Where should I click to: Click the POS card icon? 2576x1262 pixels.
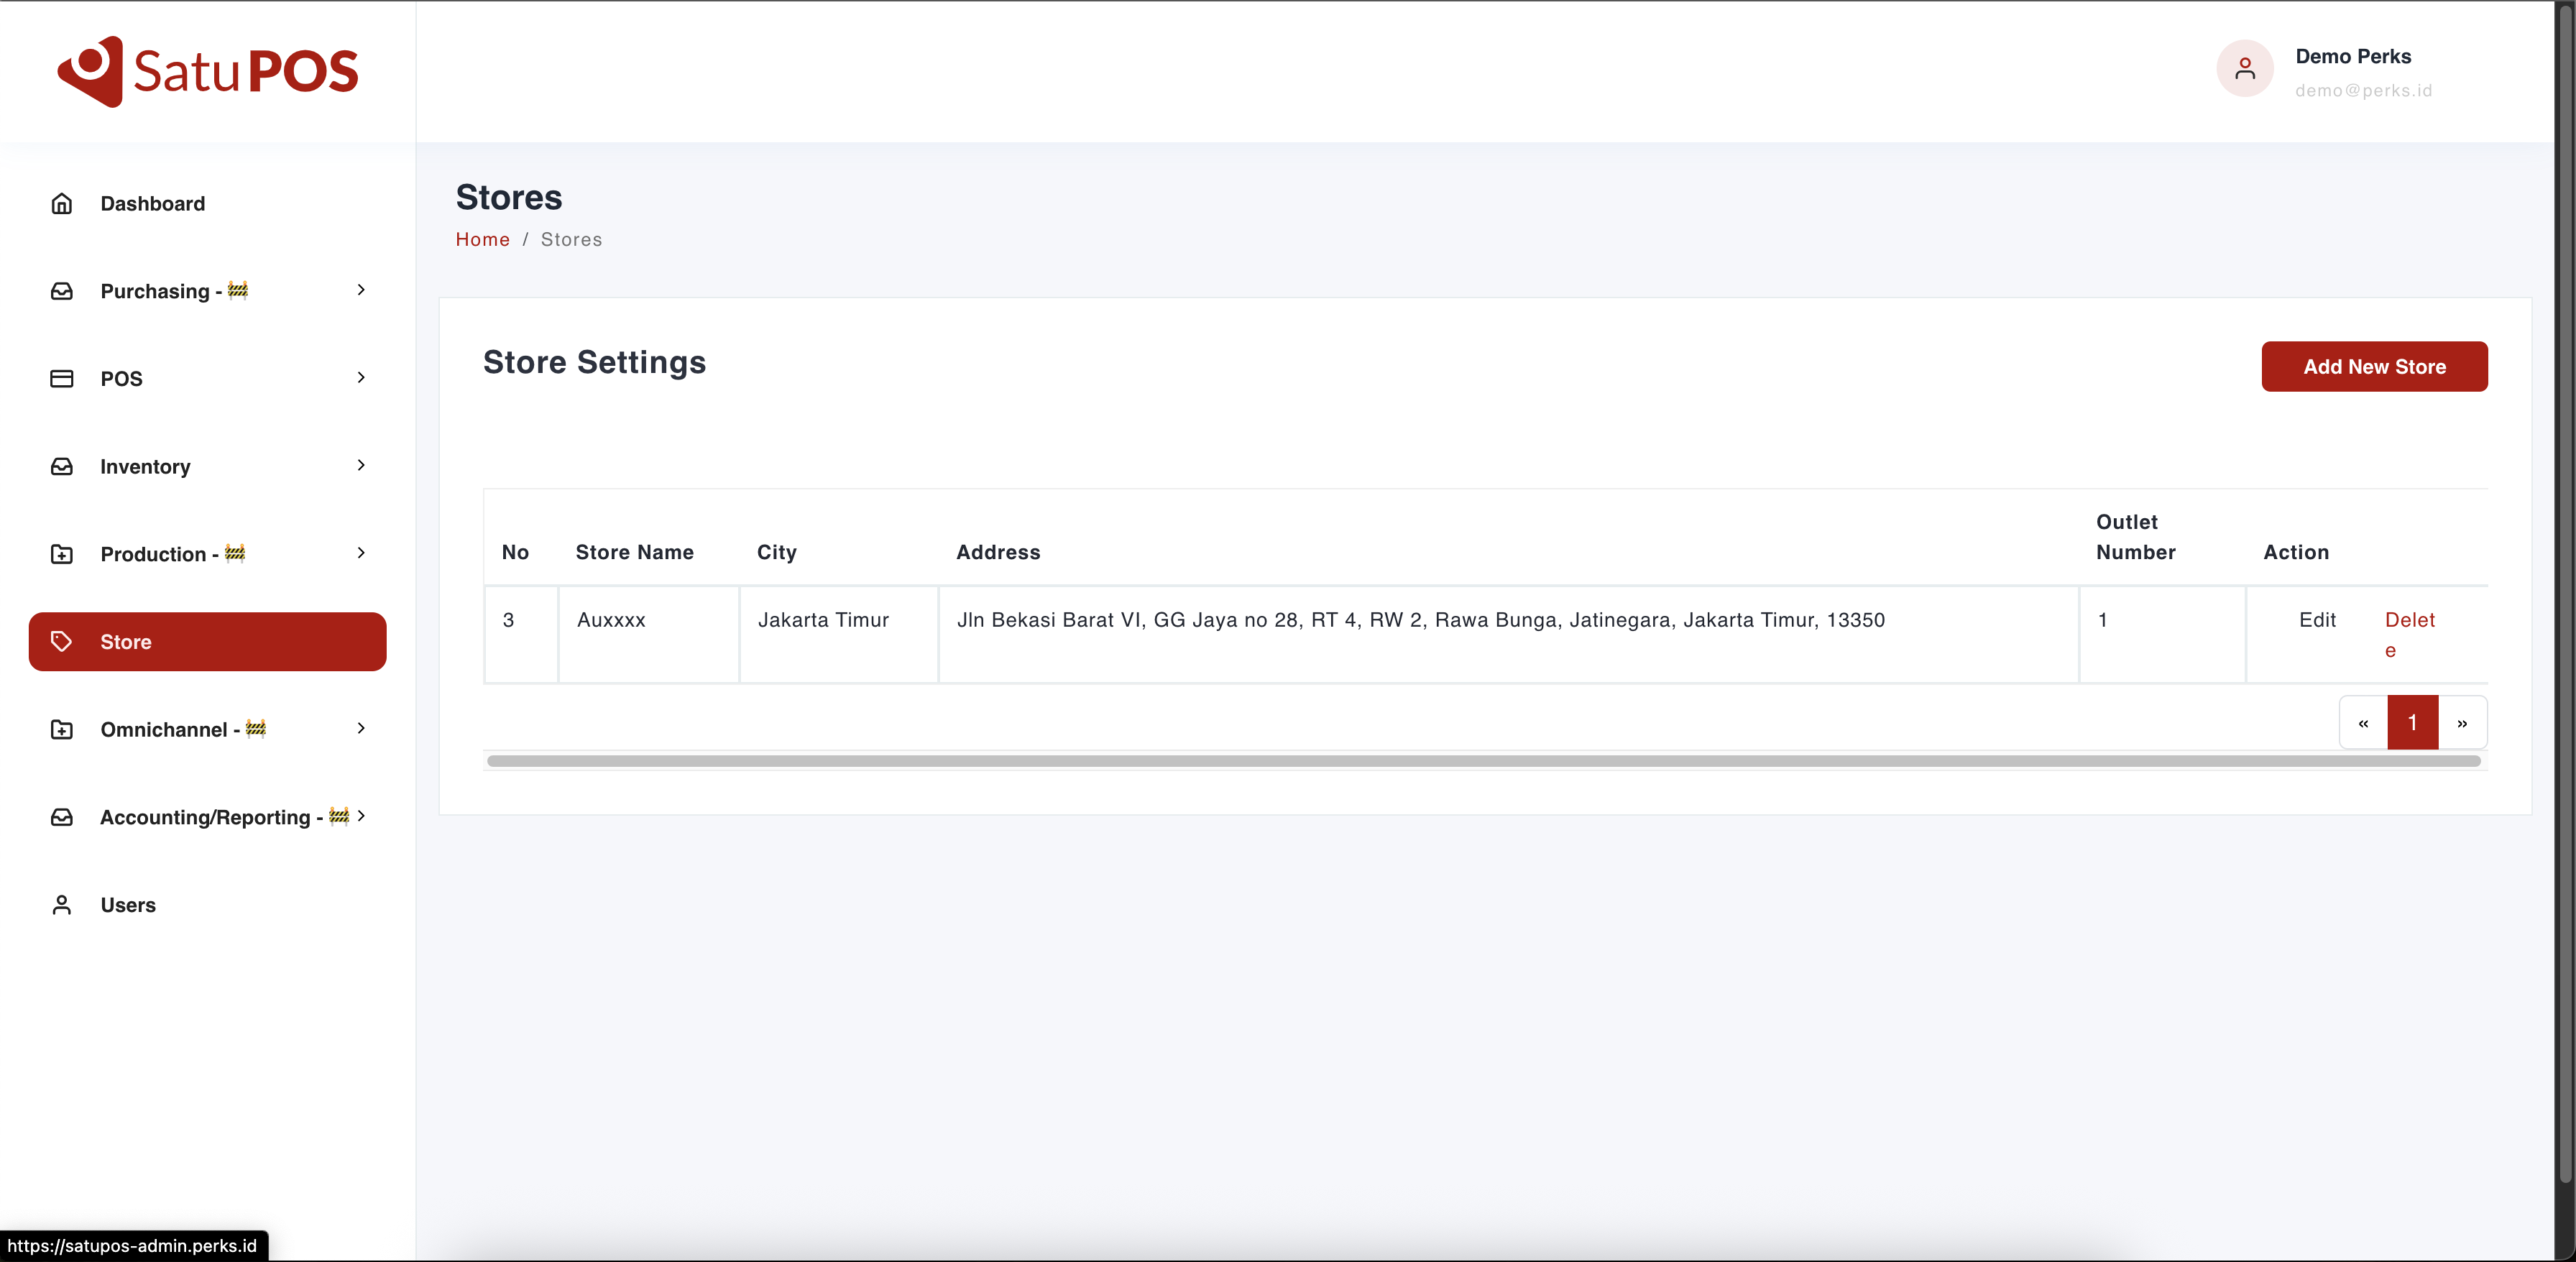[62, 379]
